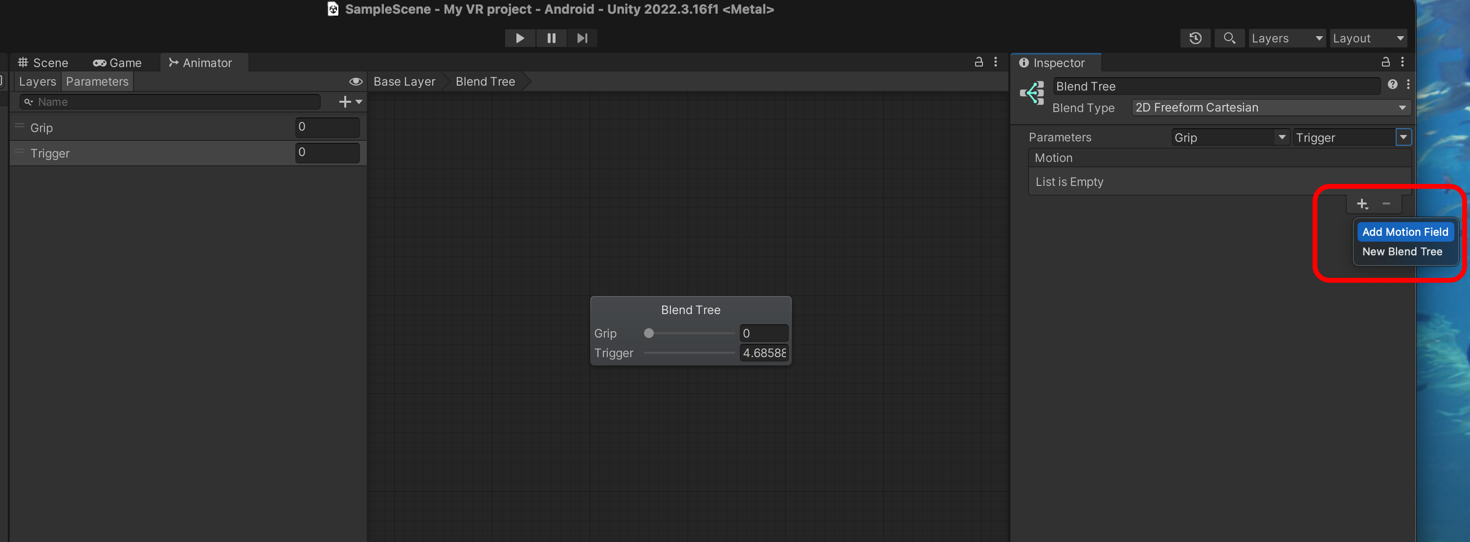Toggle eye visibility icon in Animator
Viewport: 1470px width, 542px height.
pos(356,82)
